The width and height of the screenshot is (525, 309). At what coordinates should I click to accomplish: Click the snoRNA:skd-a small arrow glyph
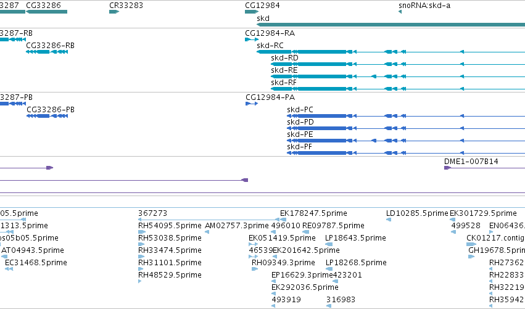(400, 12)
